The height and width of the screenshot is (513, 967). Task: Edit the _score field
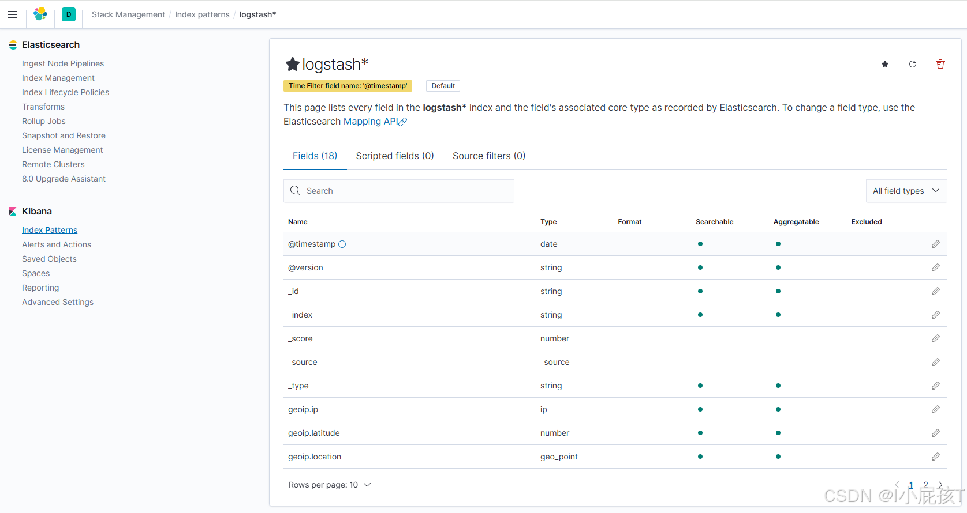(936, 338)
